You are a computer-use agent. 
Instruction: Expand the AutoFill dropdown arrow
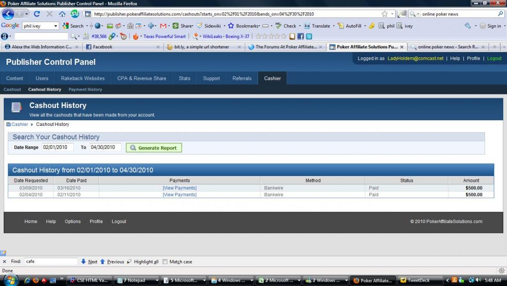365,26
